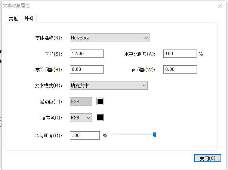Click the 不透明度(O) label text

48,136
